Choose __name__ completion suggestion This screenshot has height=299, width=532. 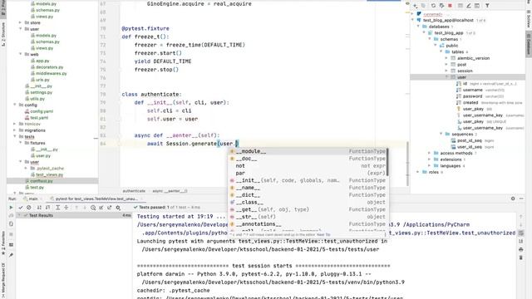pyautogui.click(x=308, y=188)
